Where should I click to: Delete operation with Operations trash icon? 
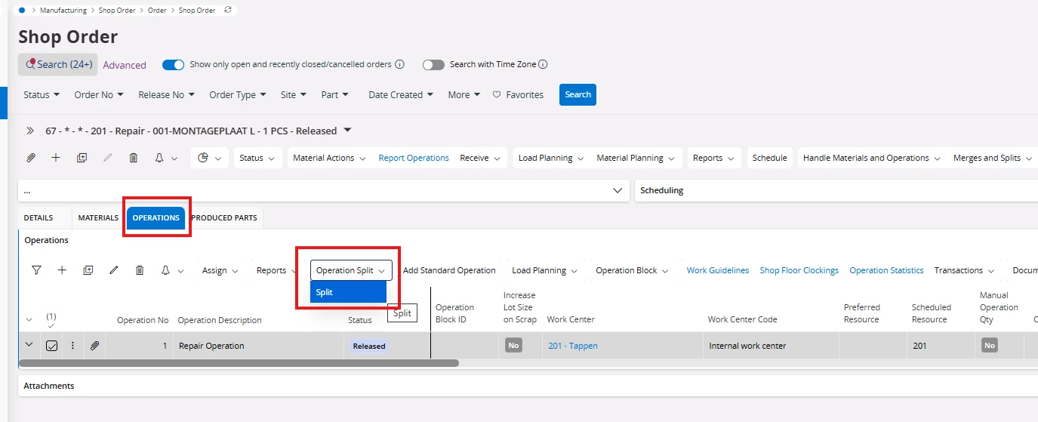(140, 270)
